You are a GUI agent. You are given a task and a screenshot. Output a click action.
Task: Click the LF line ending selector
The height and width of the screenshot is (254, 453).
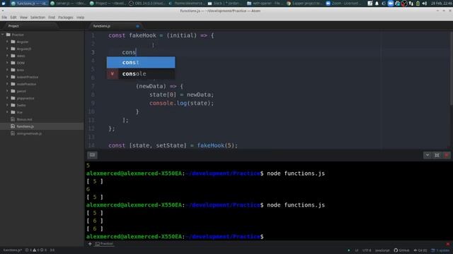[357, 250]
